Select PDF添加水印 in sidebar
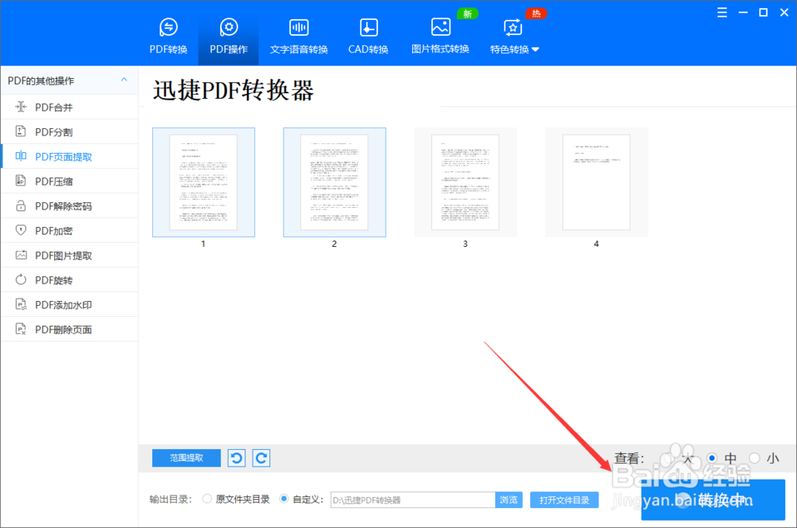Viewport: 797px width, 528px height. click(x=69, y=304)
